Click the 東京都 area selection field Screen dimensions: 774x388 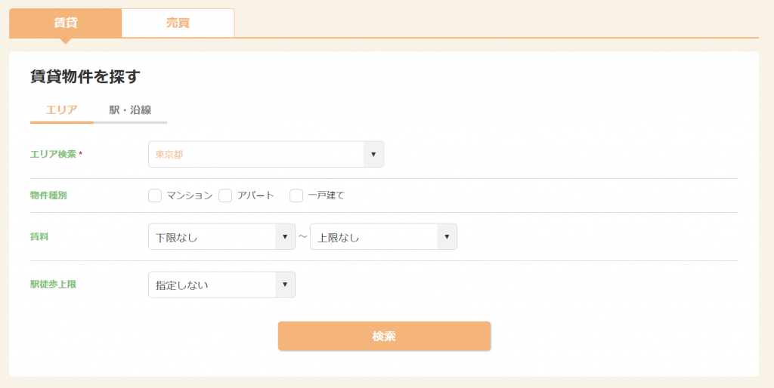point(255,154)
